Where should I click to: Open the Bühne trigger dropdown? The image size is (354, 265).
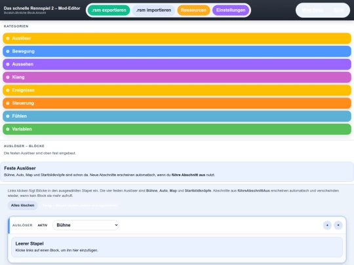tap(86, 225)
